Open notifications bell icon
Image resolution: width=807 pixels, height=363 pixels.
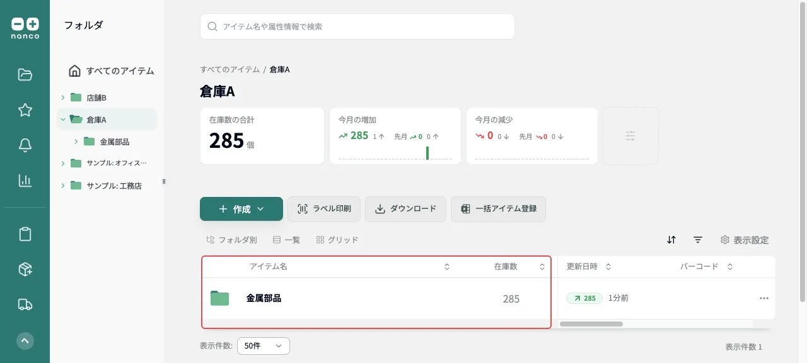(25, 145)
